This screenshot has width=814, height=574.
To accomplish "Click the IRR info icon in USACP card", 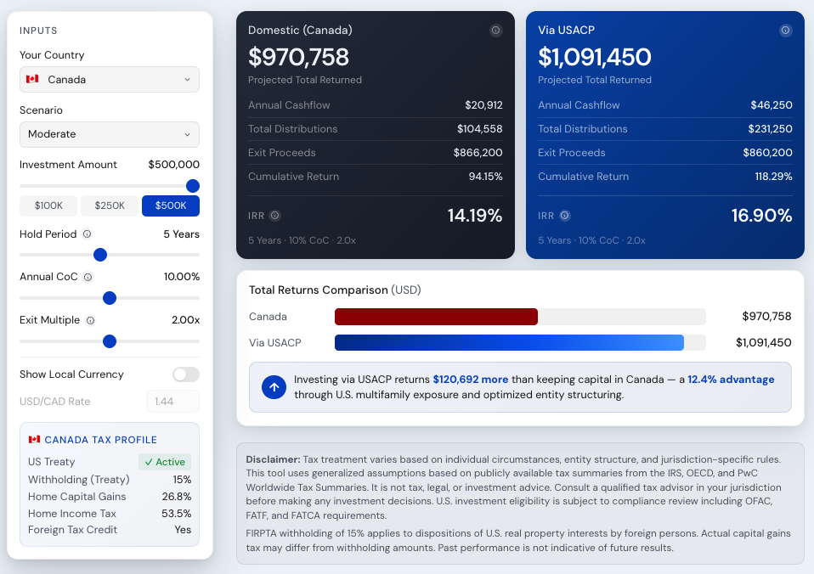I will pyautogui.click(x=565, y=216).
